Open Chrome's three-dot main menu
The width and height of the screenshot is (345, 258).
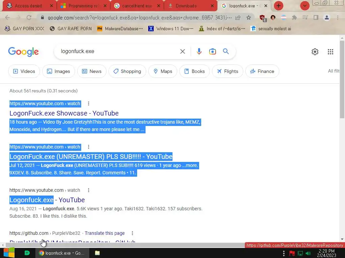(338, 17)
